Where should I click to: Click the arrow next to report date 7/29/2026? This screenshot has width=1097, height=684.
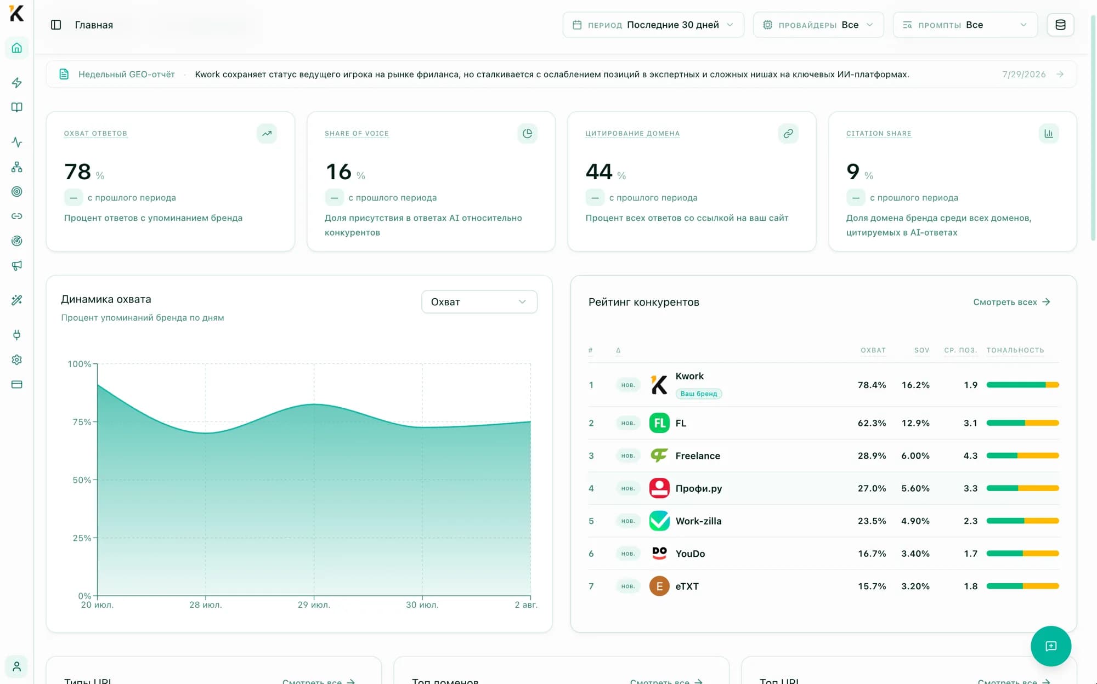pyautogui.click(x=1060, y=74)
